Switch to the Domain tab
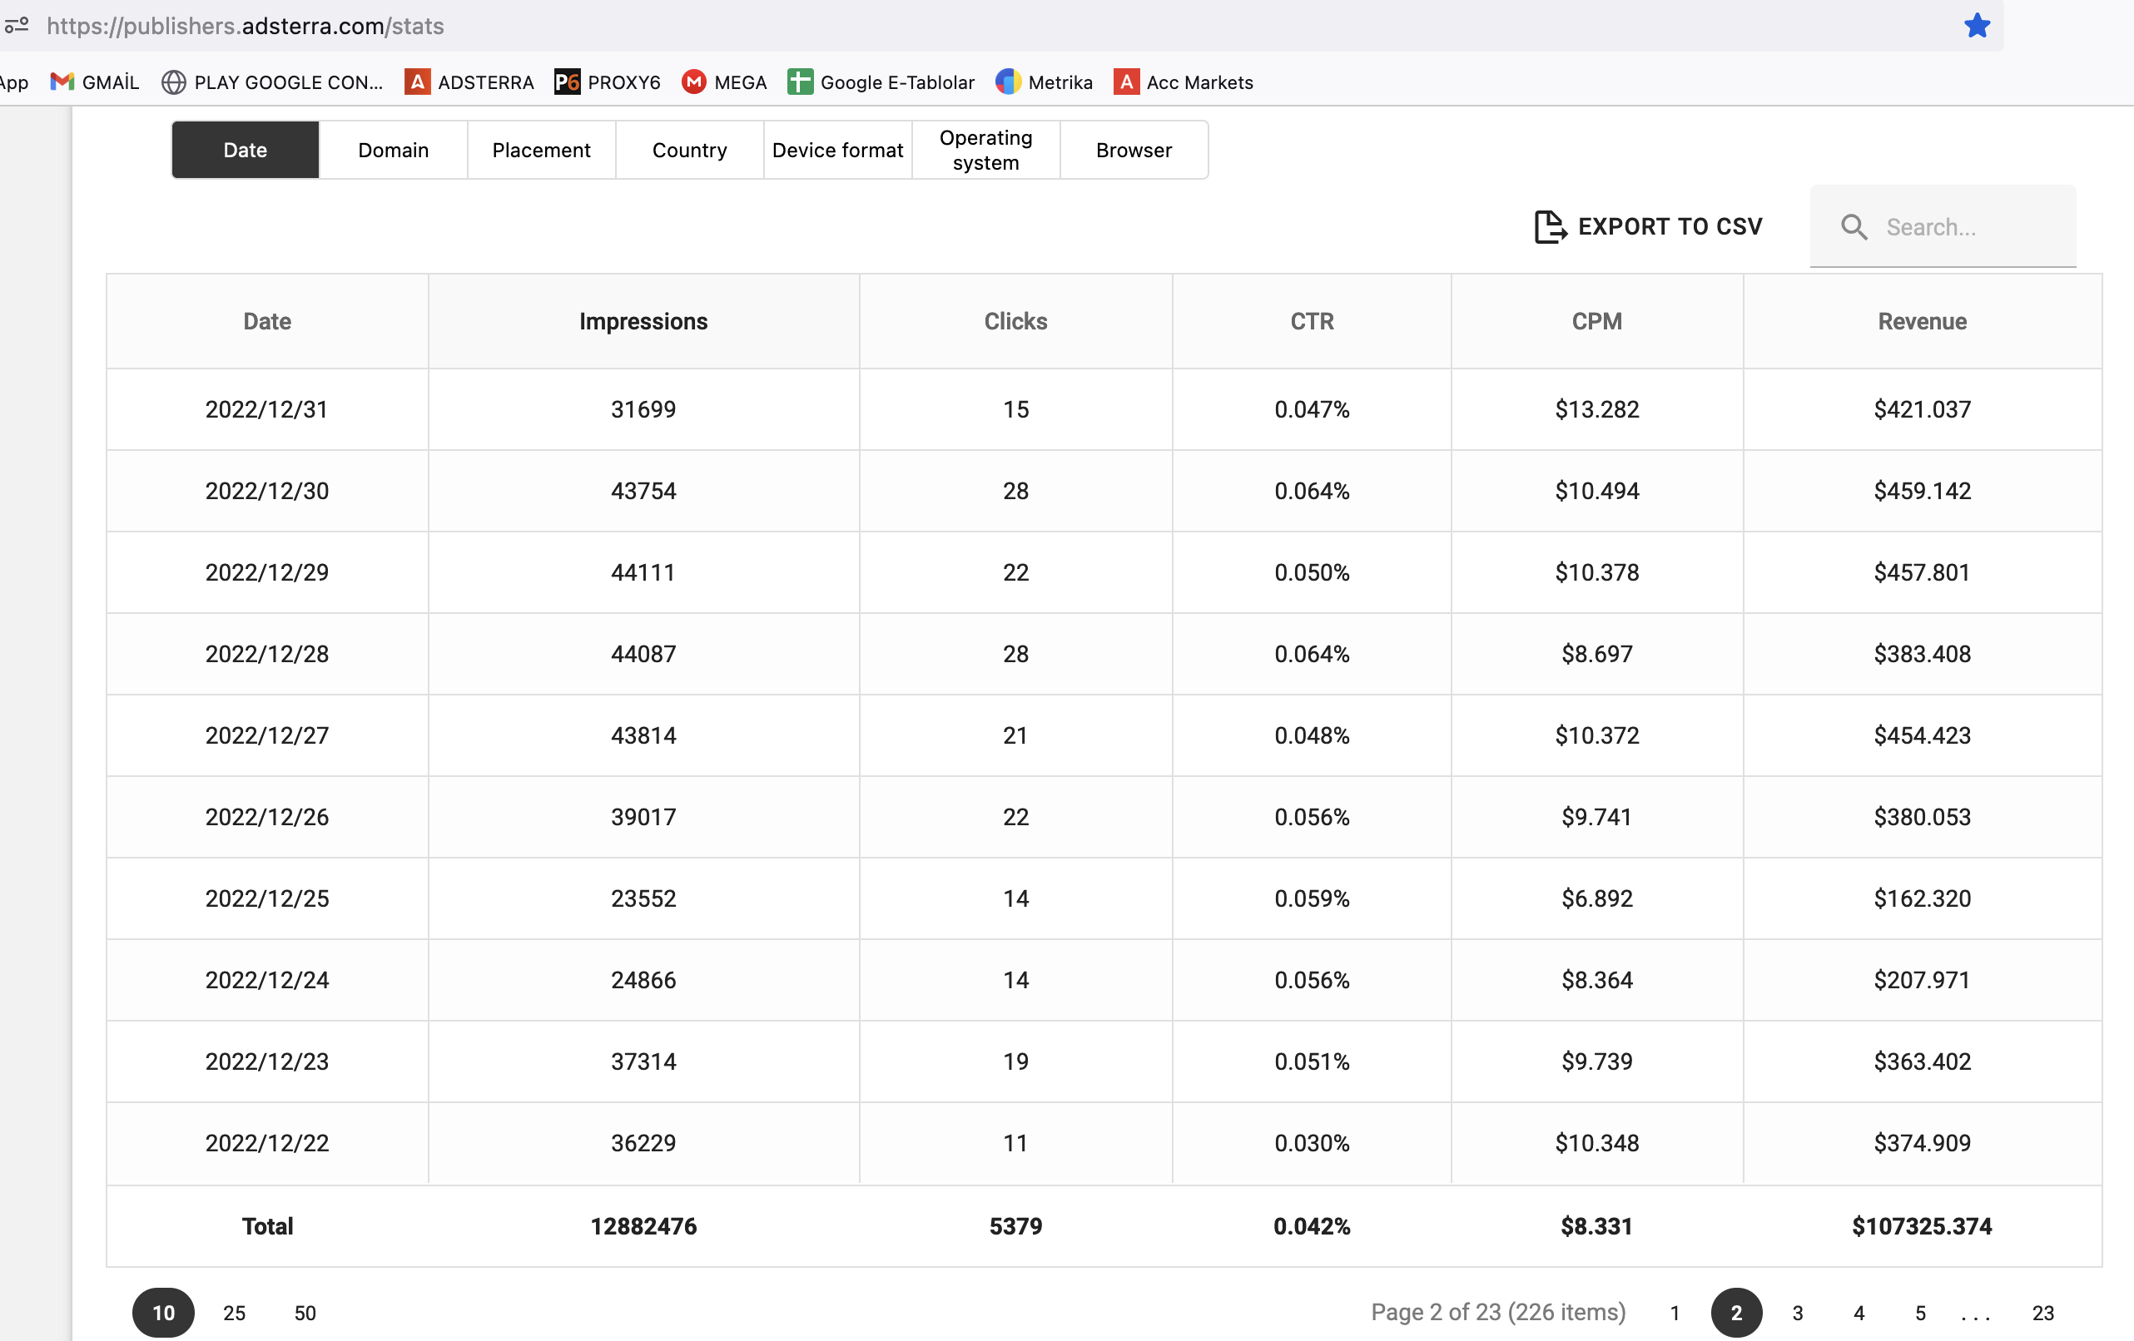 [x=394, y=150]
